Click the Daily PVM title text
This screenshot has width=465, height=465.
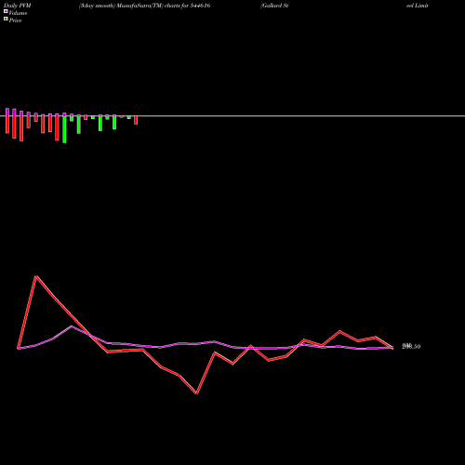coord(18,6)
